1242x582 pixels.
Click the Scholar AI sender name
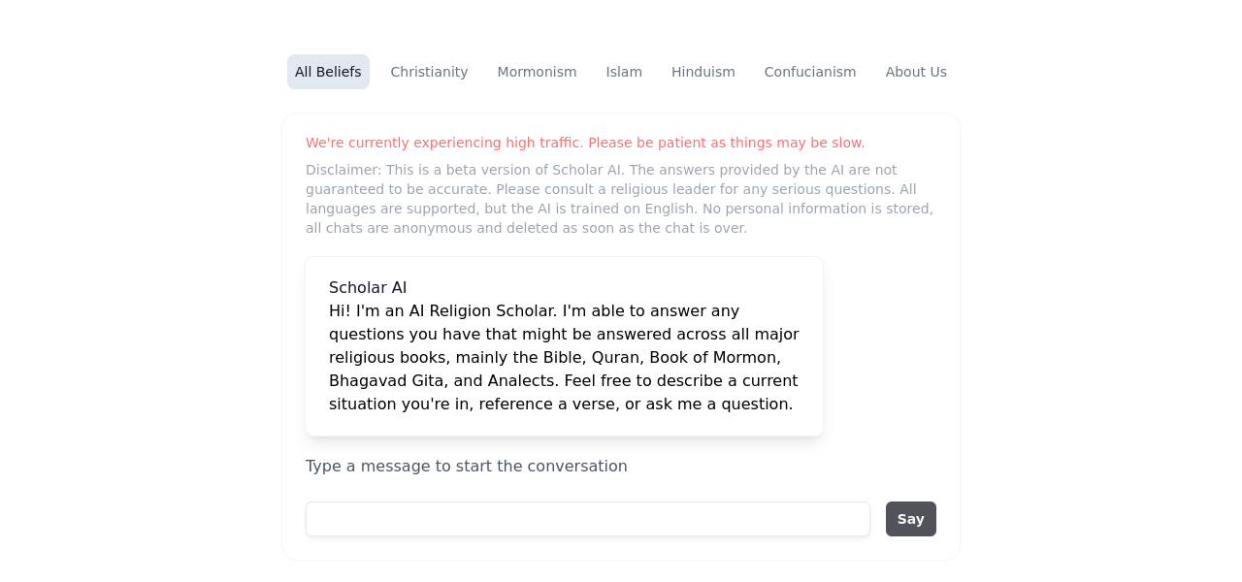(x=368, y=287)
